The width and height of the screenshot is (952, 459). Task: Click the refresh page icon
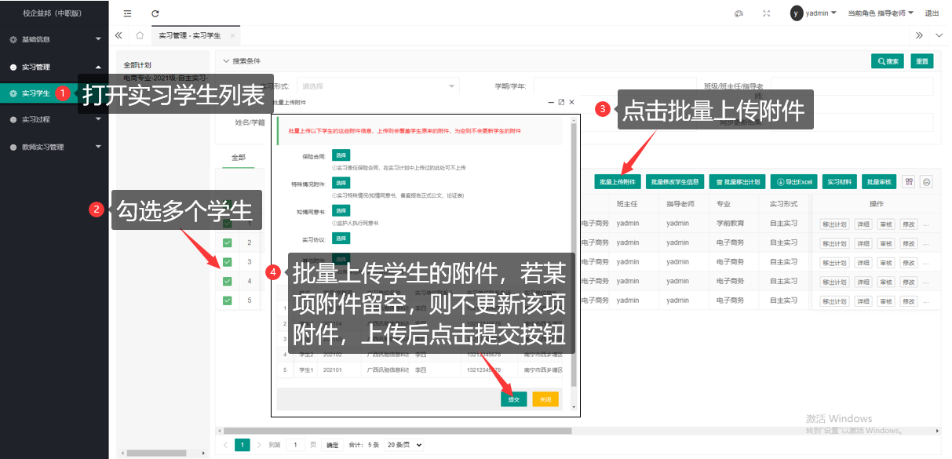(155, 13)
